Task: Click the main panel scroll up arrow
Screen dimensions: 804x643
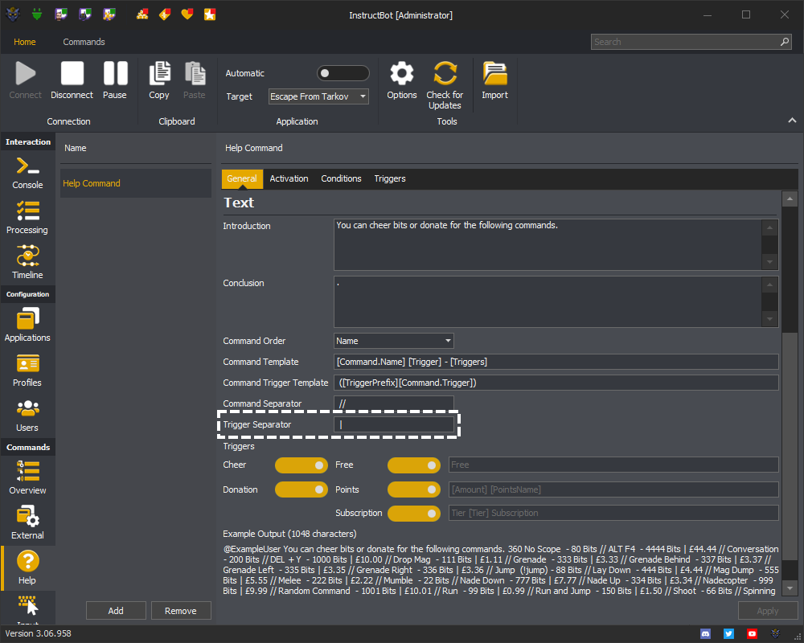Action: (x=790, y=199)
